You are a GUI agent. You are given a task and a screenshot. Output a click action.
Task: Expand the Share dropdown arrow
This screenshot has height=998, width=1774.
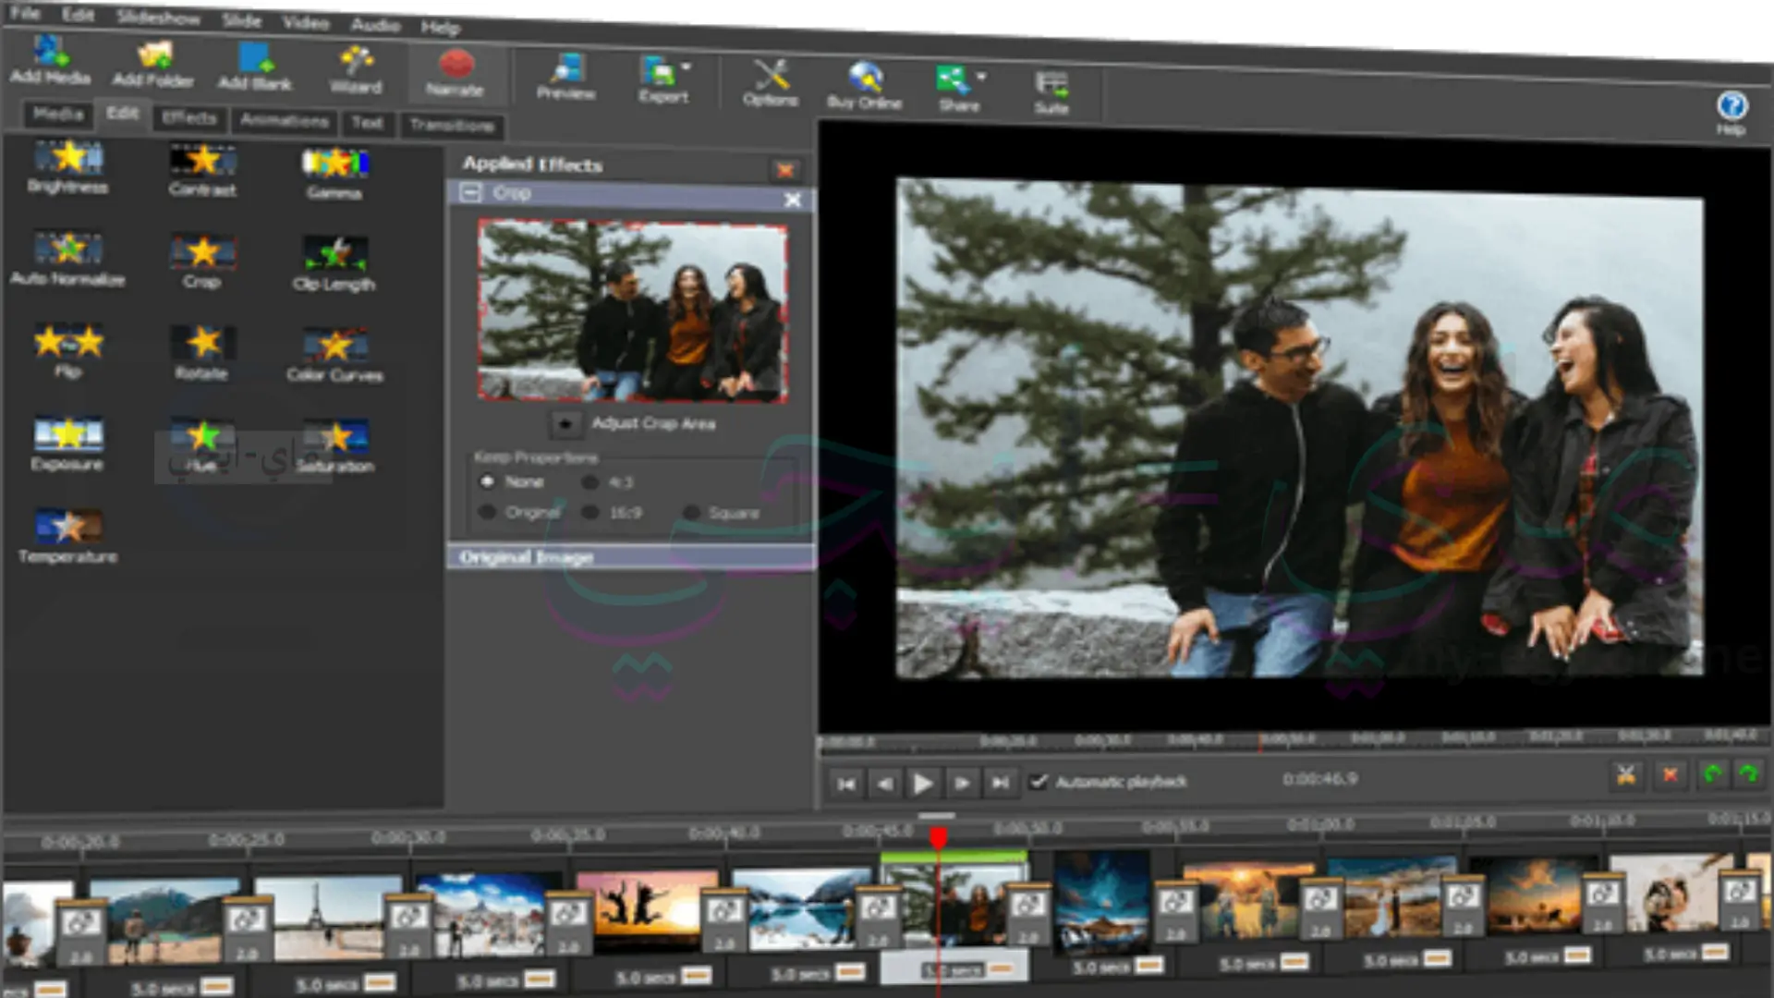981,77
